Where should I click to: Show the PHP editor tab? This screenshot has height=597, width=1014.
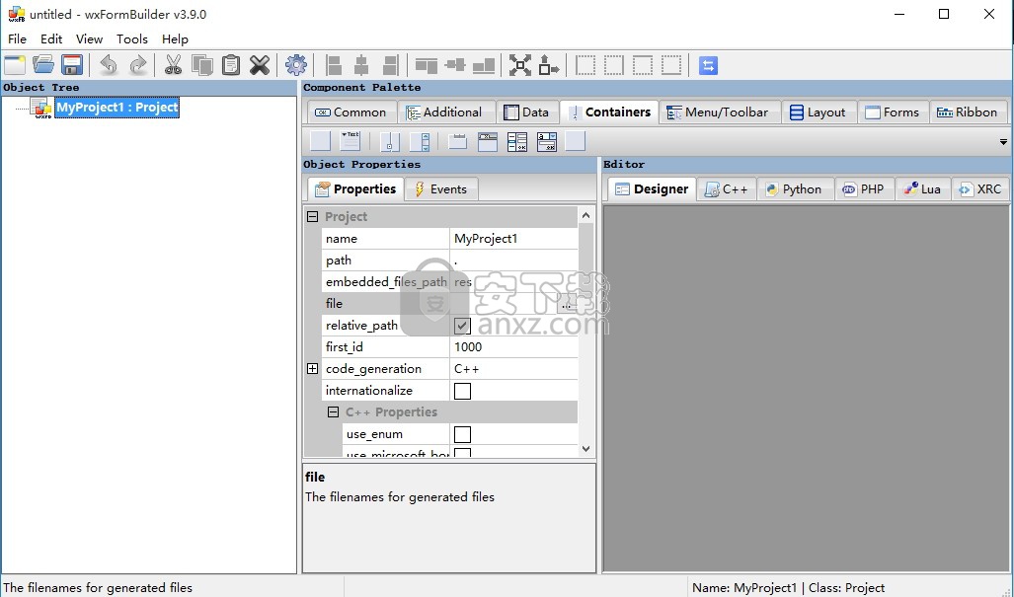click(x=864, y=189)
